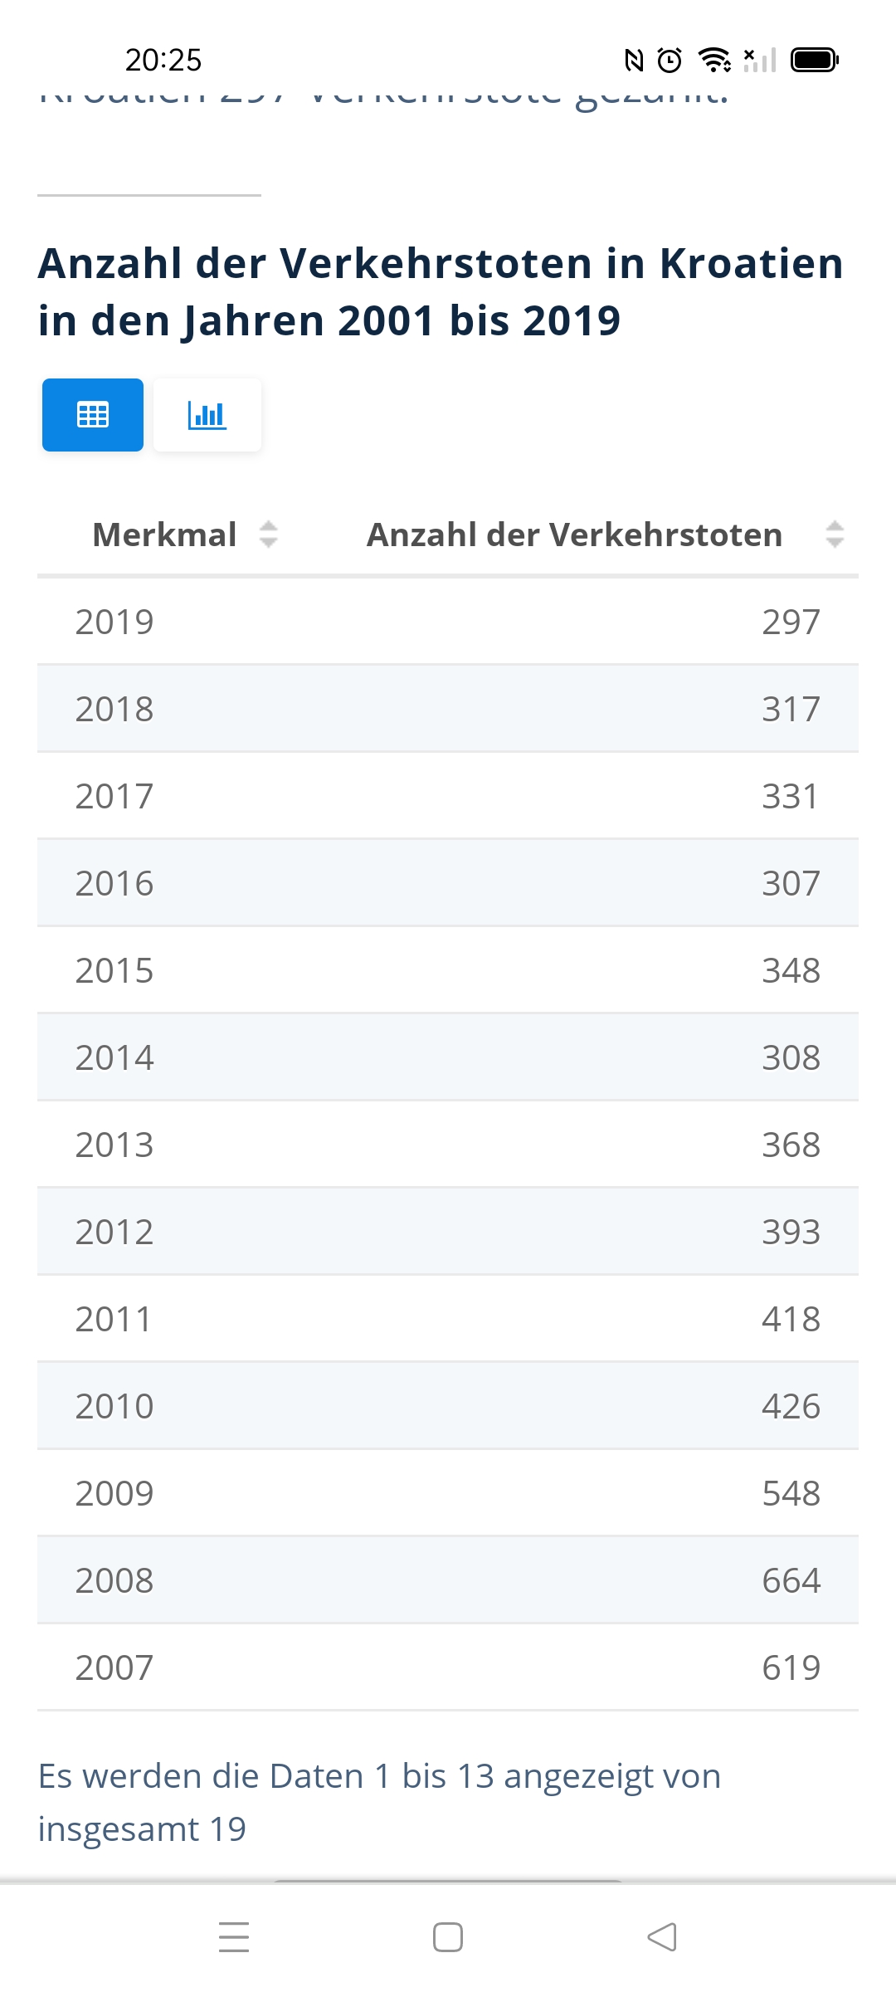The image size is (896, 1992).
Task: Tap the Android back arrow
Action: coord(662,1936)
